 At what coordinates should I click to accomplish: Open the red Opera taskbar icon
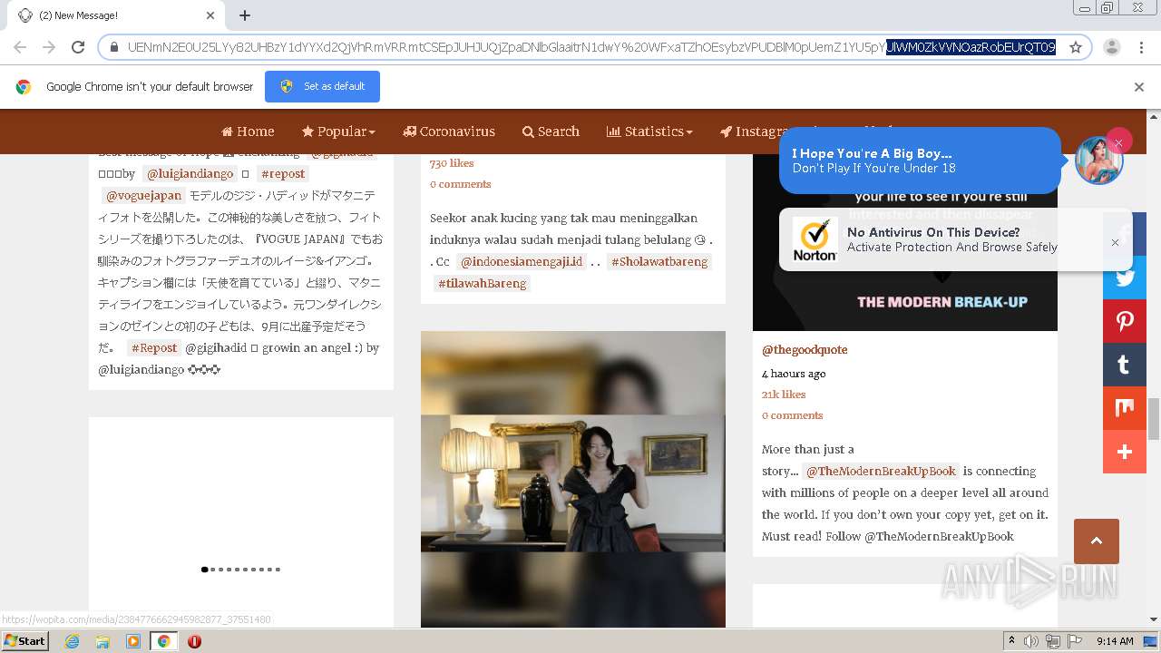click(x=194, y=641)
